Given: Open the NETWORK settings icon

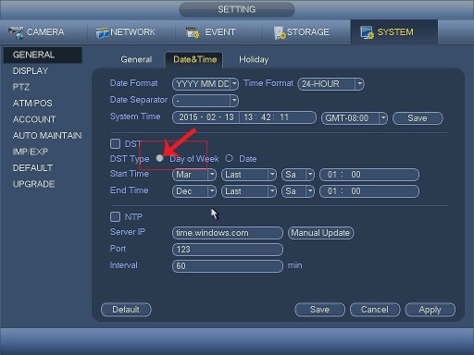Looking at the screenshot, I should (x=102, y=32).
